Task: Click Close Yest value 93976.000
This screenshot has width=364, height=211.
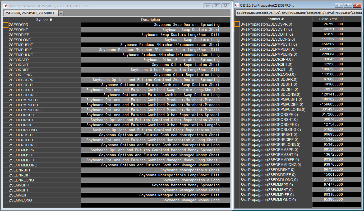Action: [328, 165]
